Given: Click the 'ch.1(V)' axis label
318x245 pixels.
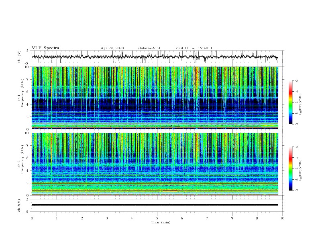Looking at the screenshot, I should pyautogui.click(x=19, y=57).
